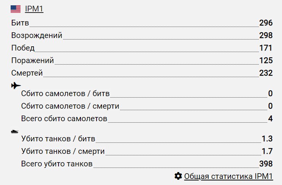Select the Побед row label
Viewport: 282px width, 185px height.
point(23,48)
